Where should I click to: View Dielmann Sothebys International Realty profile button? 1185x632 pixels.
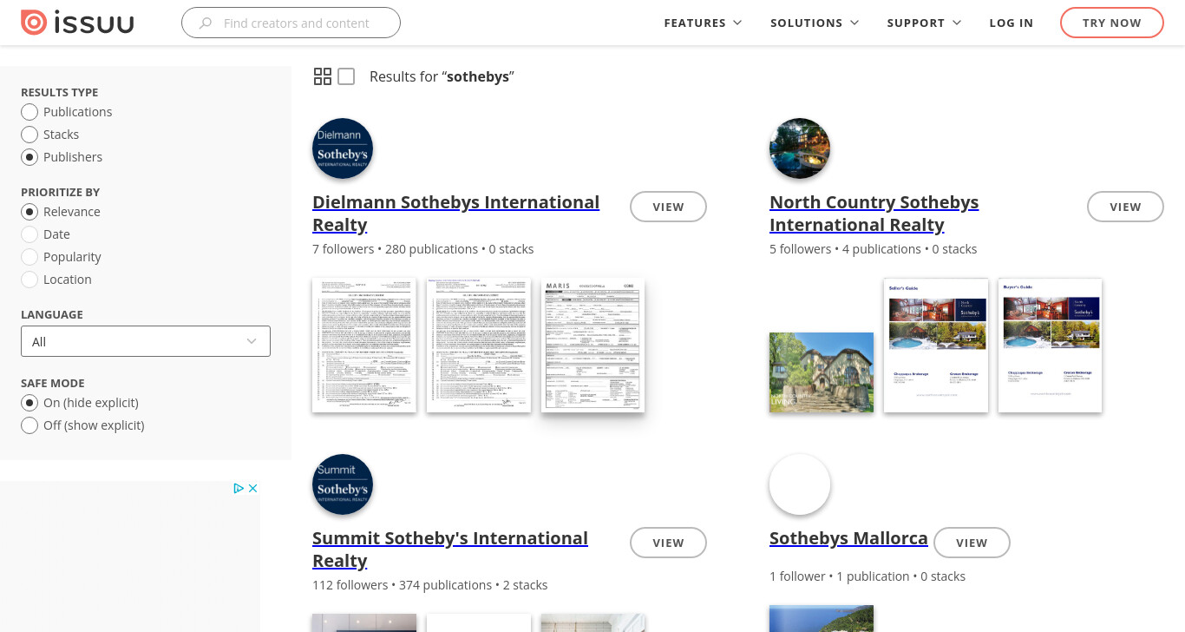pos(668,207)
